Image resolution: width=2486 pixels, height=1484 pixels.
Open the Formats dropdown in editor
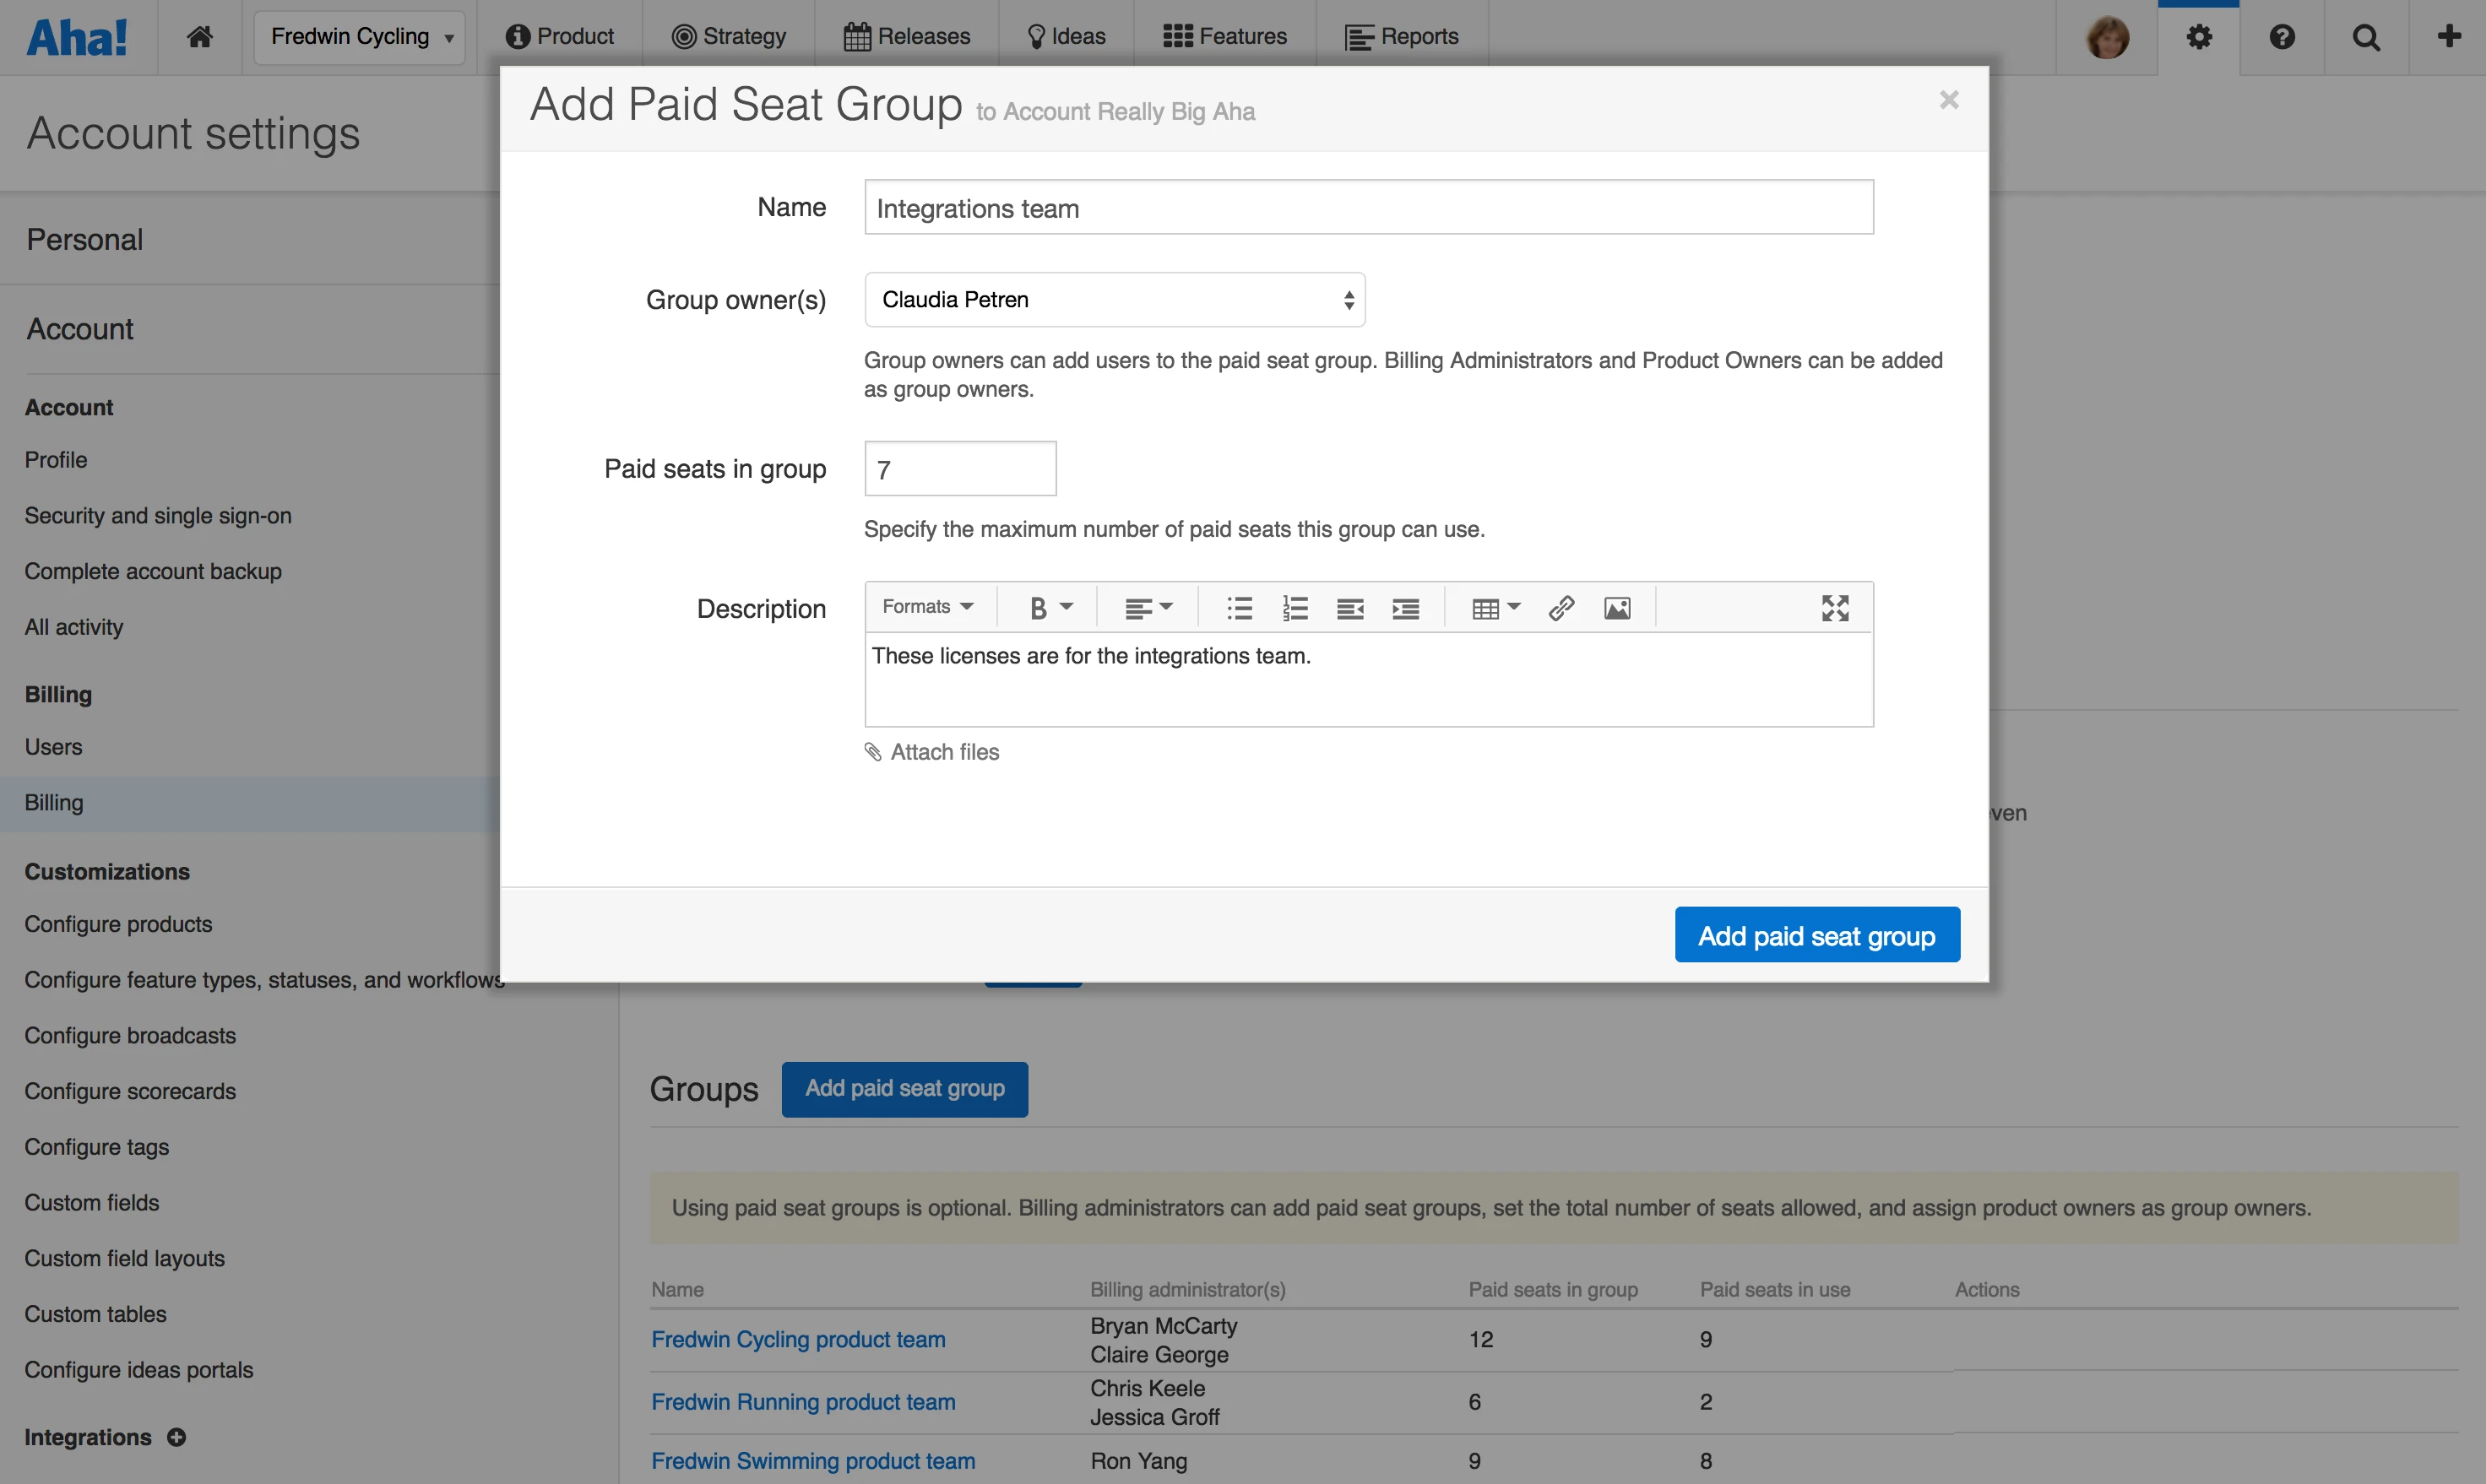click(926, 606)
